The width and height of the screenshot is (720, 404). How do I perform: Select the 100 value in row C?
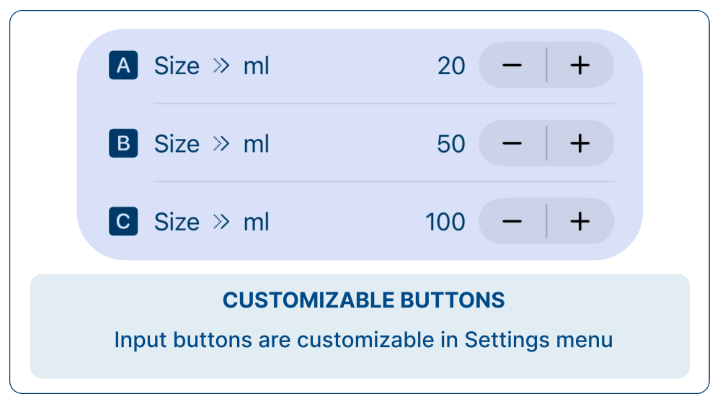click(x=445, y=222)
